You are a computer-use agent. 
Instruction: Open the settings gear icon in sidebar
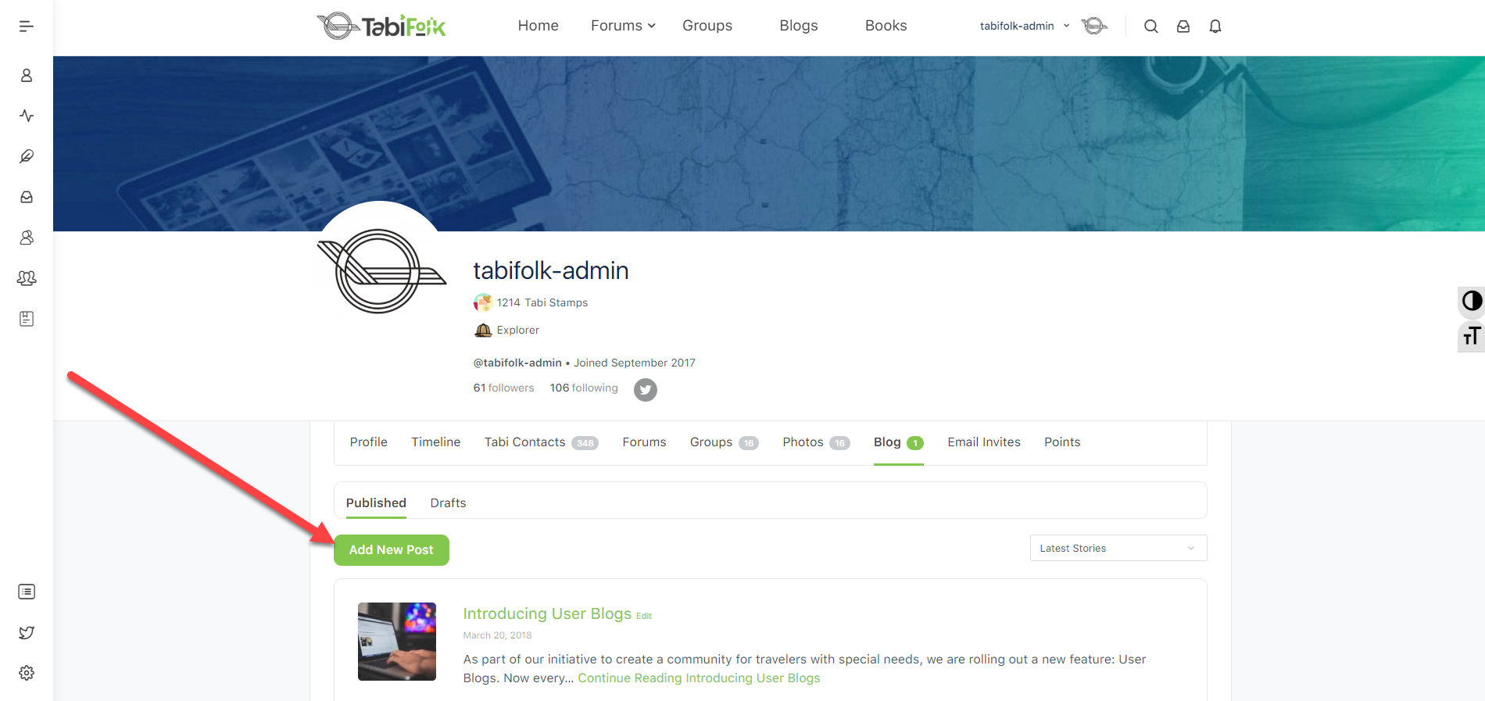pyautogui.click(x=27, y=673)
